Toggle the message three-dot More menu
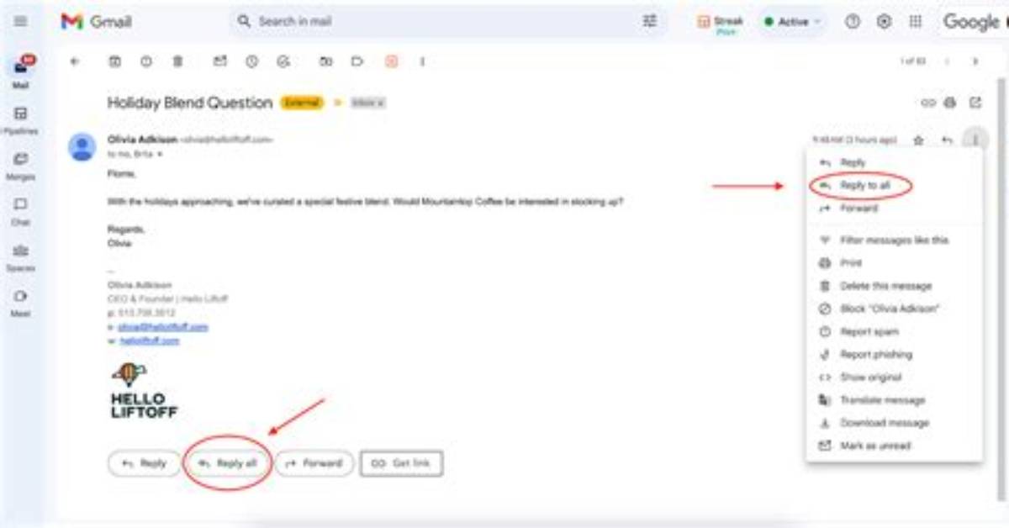The image size is (1009, 528). pyautogui.click(x=975, y=140)
